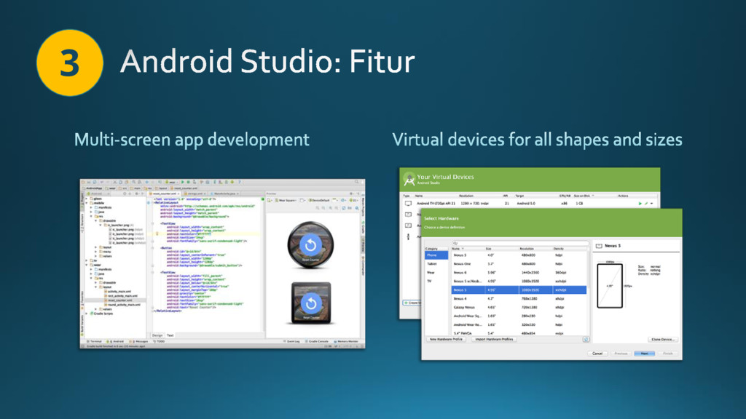Select activity_main.xml in project tree
This screenshot has height=419, width=746.
coord(117,292)
